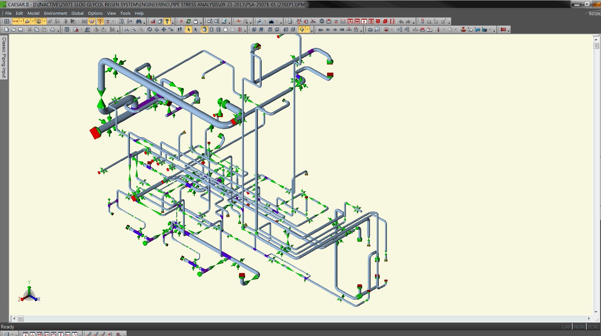Click the Orbit rotate view icon
This screenshot has height=336, width=601.
150,29
